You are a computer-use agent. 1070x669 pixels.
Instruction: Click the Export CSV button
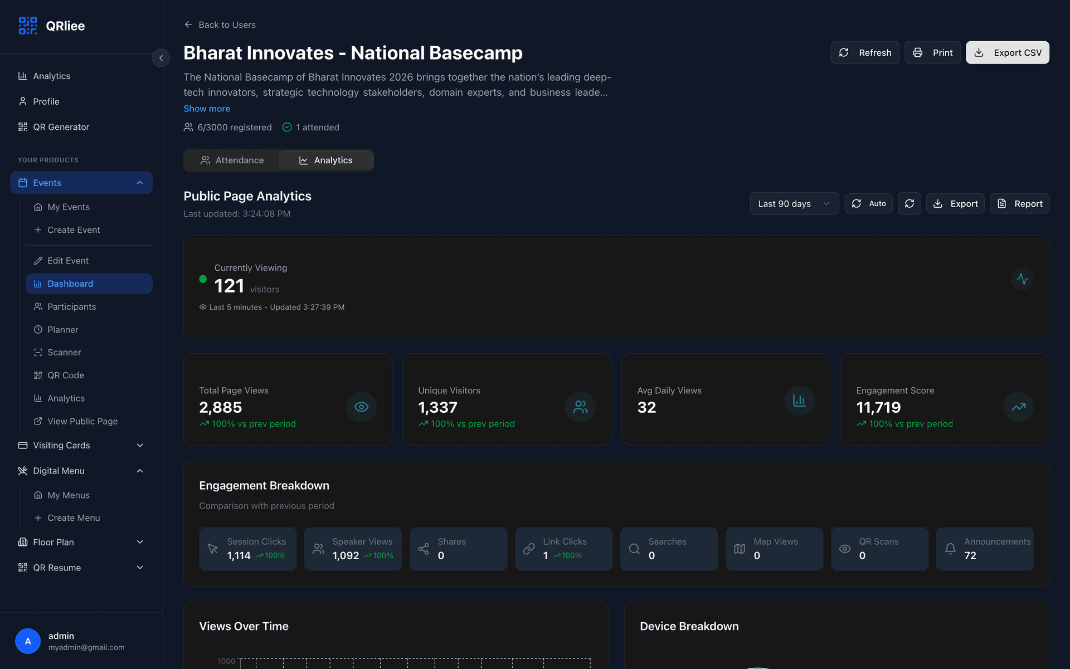1007,52
